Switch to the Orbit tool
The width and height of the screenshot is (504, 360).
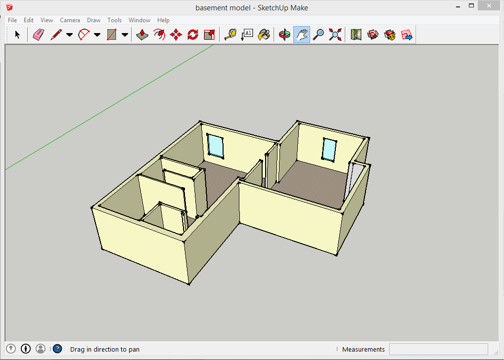[284, 34]
